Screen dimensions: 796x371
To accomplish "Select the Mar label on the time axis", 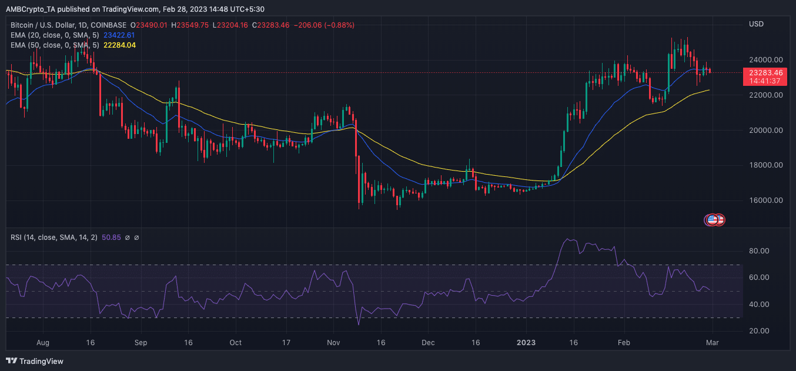I will (x=712, y=342).
